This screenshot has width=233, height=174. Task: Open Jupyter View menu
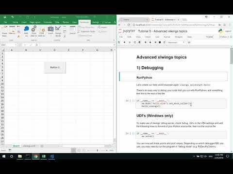click(x=138, y=37)
